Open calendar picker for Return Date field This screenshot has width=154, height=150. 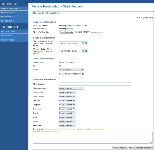click(x=86, y=51)
